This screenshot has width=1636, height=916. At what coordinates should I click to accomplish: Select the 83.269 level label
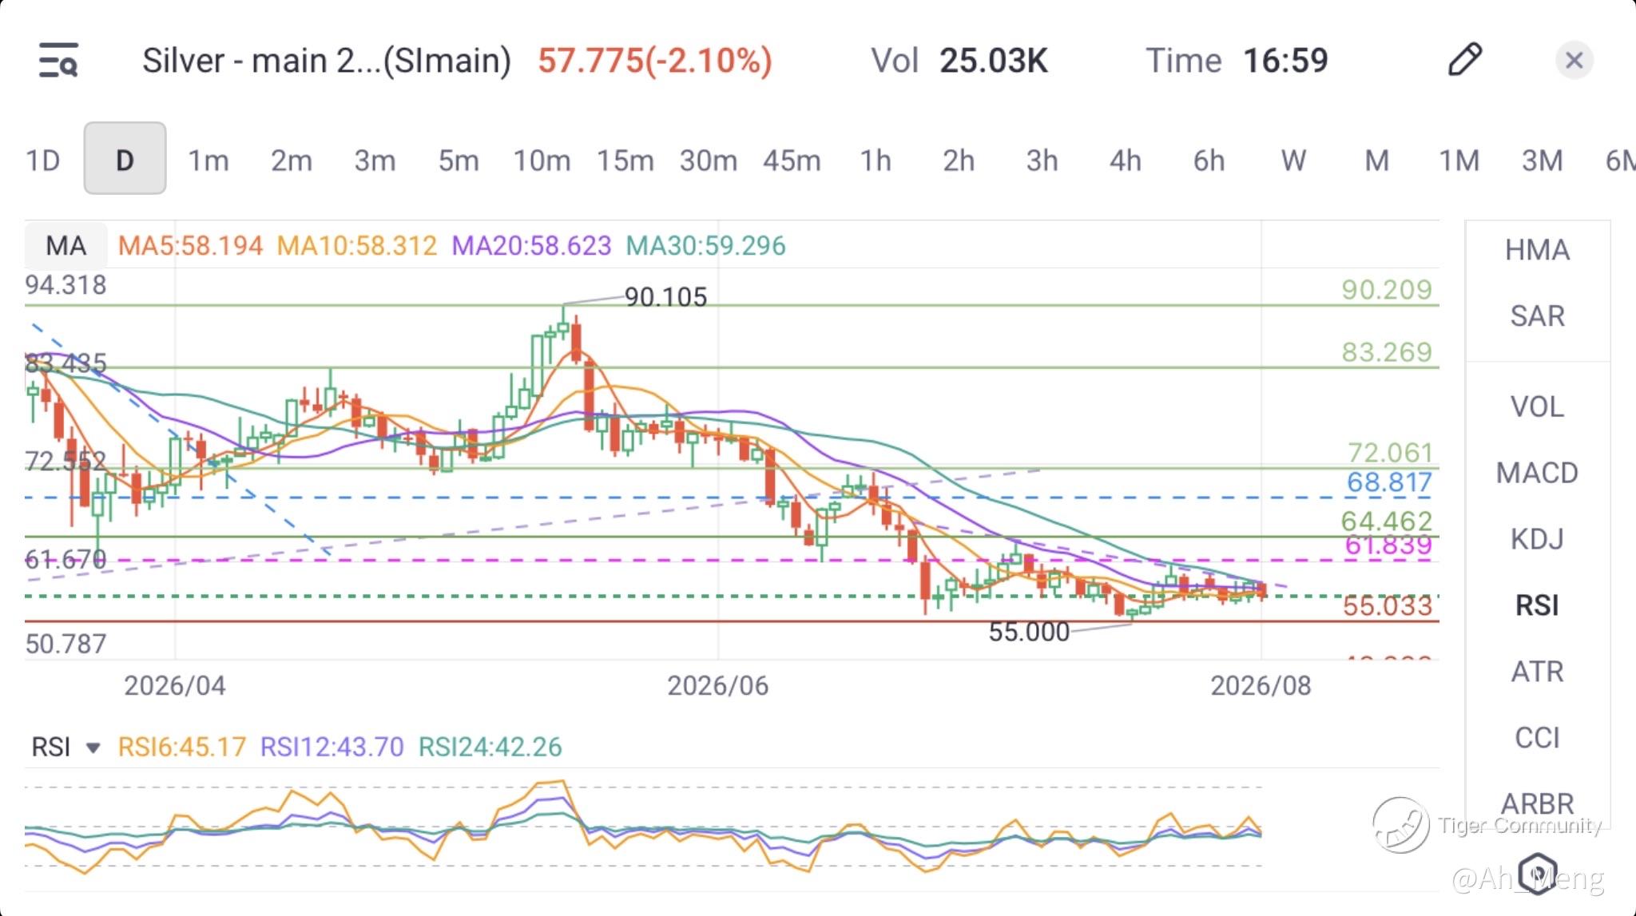coord(1387,352)
